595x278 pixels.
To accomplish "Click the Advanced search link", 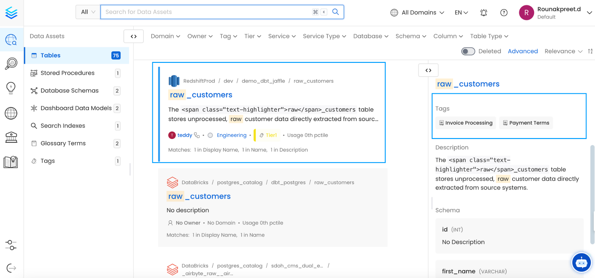I will (x=523, y=51).
